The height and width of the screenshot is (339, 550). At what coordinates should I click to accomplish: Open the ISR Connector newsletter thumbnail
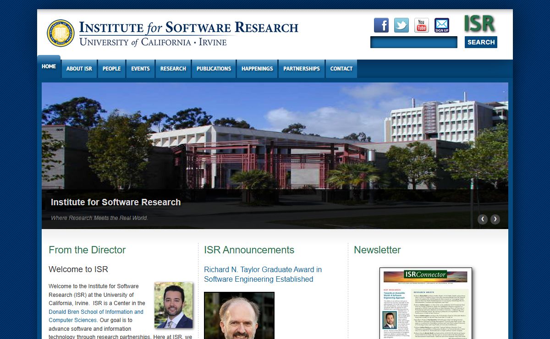click(426, 303)
